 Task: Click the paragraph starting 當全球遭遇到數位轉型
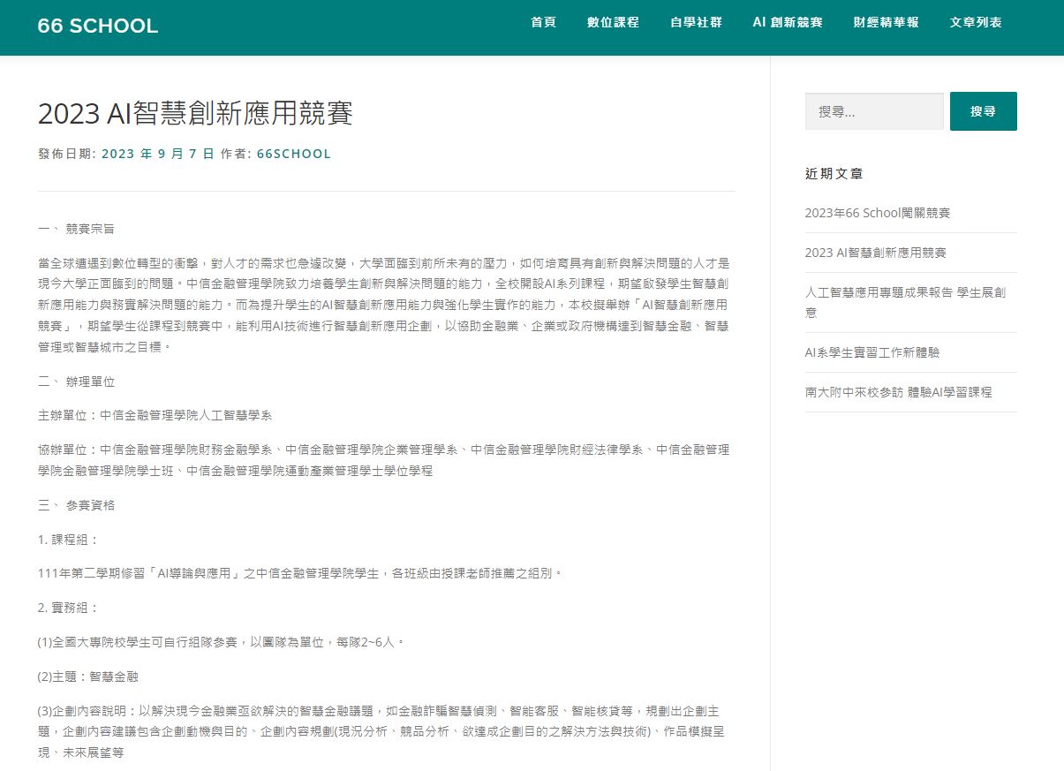click(x=383, y=306)
